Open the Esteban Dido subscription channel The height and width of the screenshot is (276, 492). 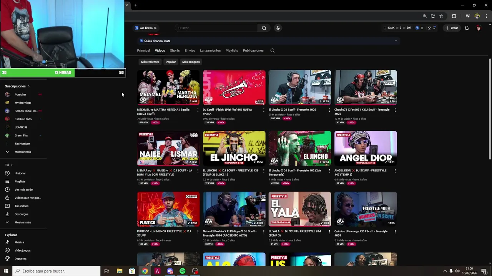pos(23,119)
